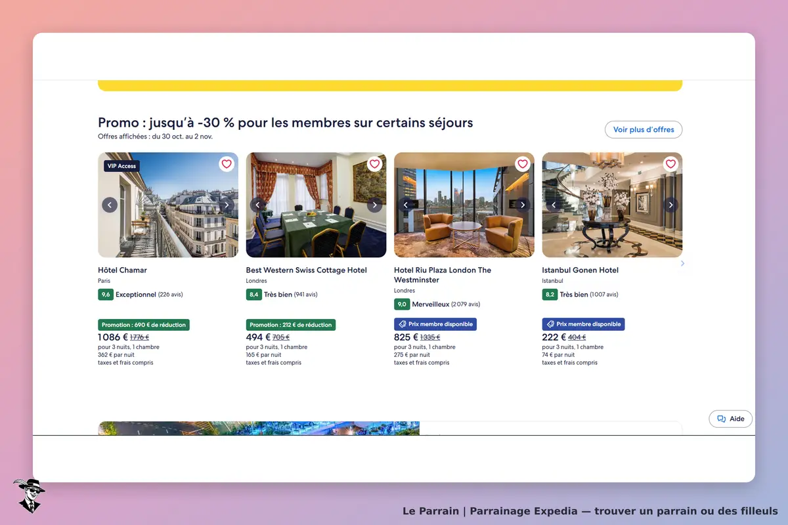
Task: Open the Hôtel Chamar title link
Action: 122,270
